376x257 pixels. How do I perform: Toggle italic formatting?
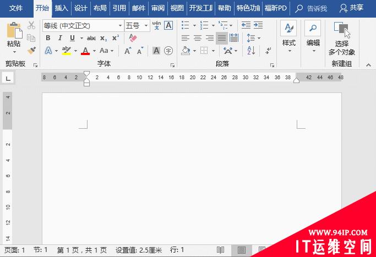click(x=60, y=38)
